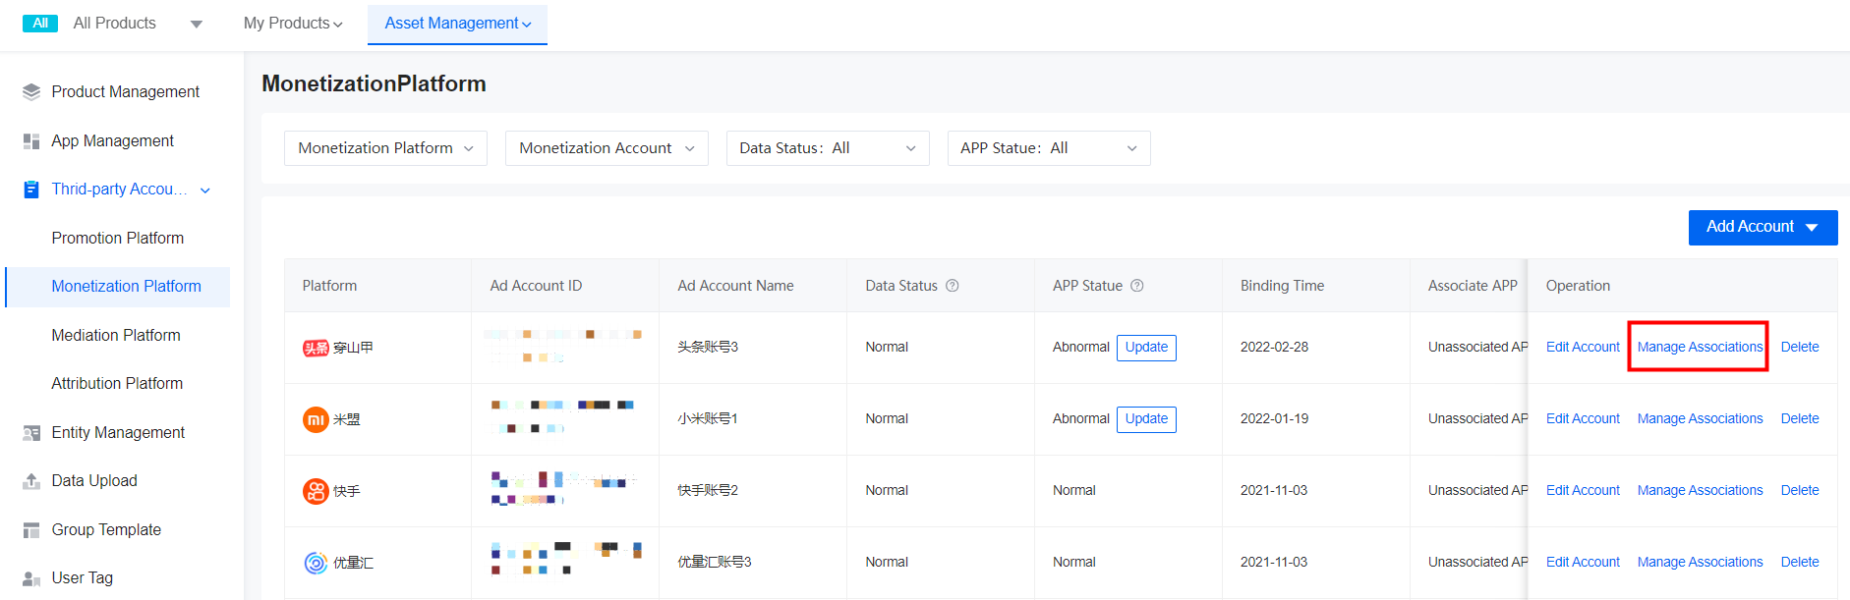Click the Data Status help icon
Screen dimensions: 1850x600
click(952, 286)
